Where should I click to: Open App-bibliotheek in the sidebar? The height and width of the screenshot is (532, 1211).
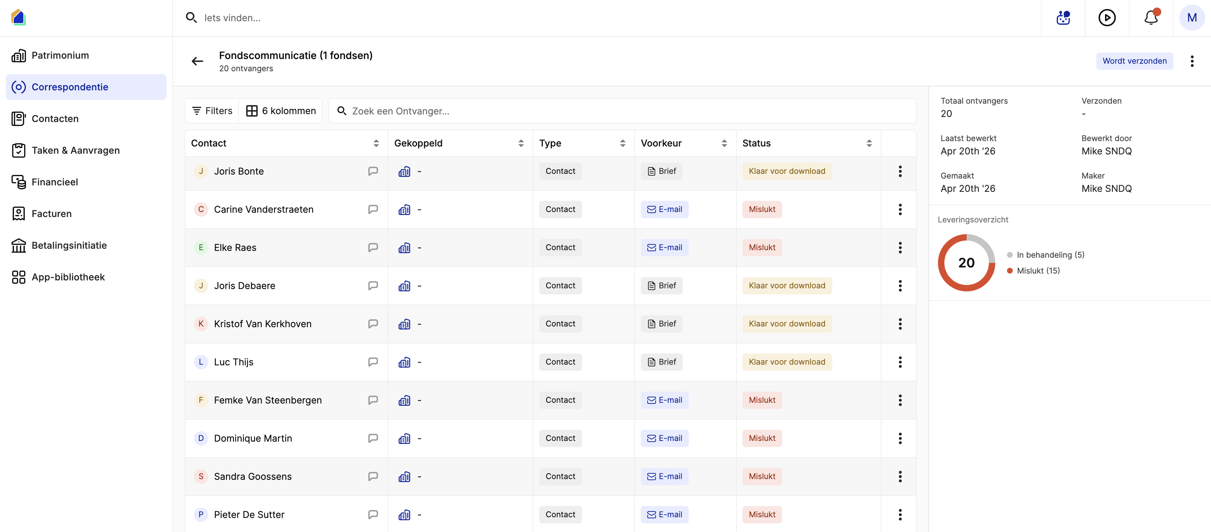point(86,277)
